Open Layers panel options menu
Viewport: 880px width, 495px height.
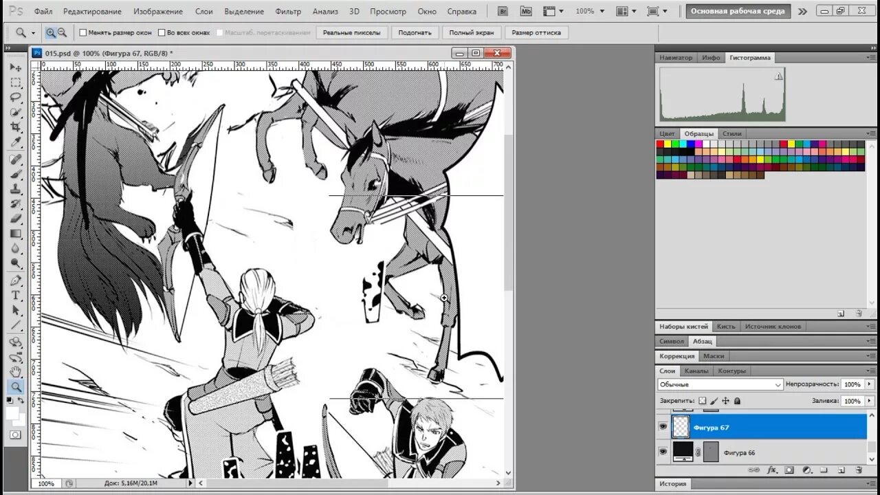click(x=871, y=371)
